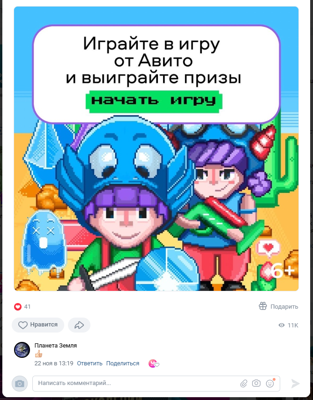This screenshot has height=400, width=313.
Task: Click the Планета Земля earth avatar
Action: 22,350
